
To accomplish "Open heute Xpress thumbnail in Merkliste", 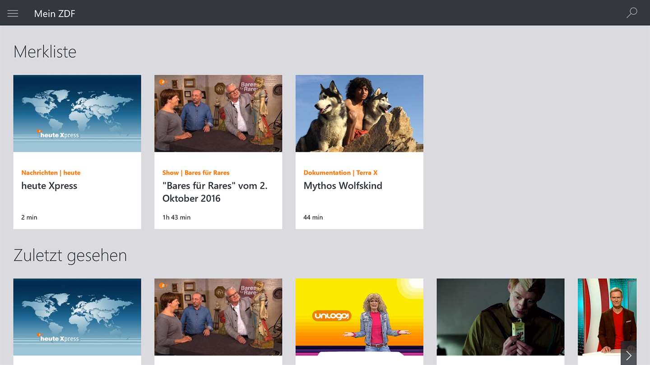I will coord(77,114).
